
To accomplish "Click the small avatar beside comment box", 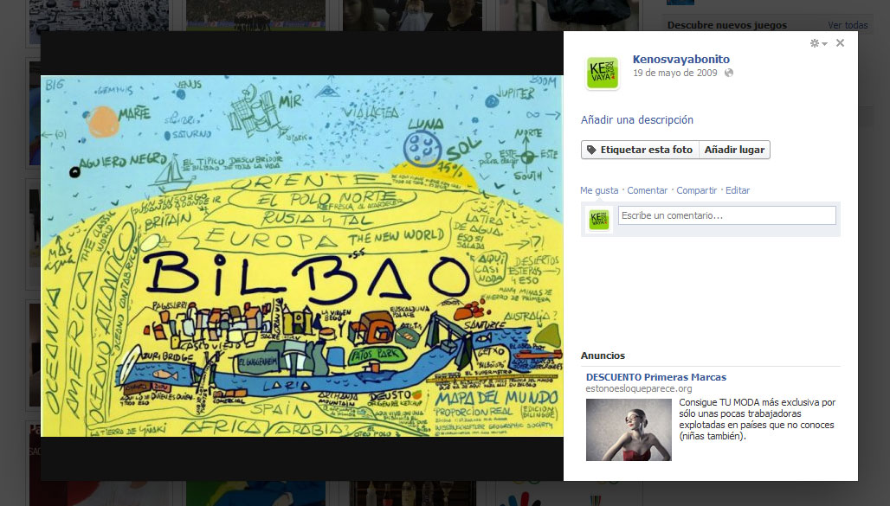I will pyautogui.click(x=599, y=220).
